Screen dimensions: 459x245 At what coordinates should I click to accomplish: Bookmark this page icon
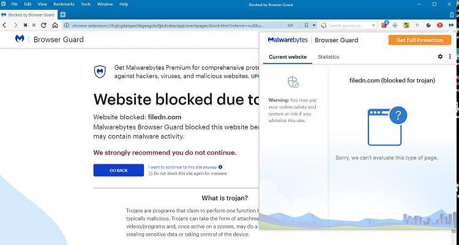pyautogui.click(x=306, y=26)
